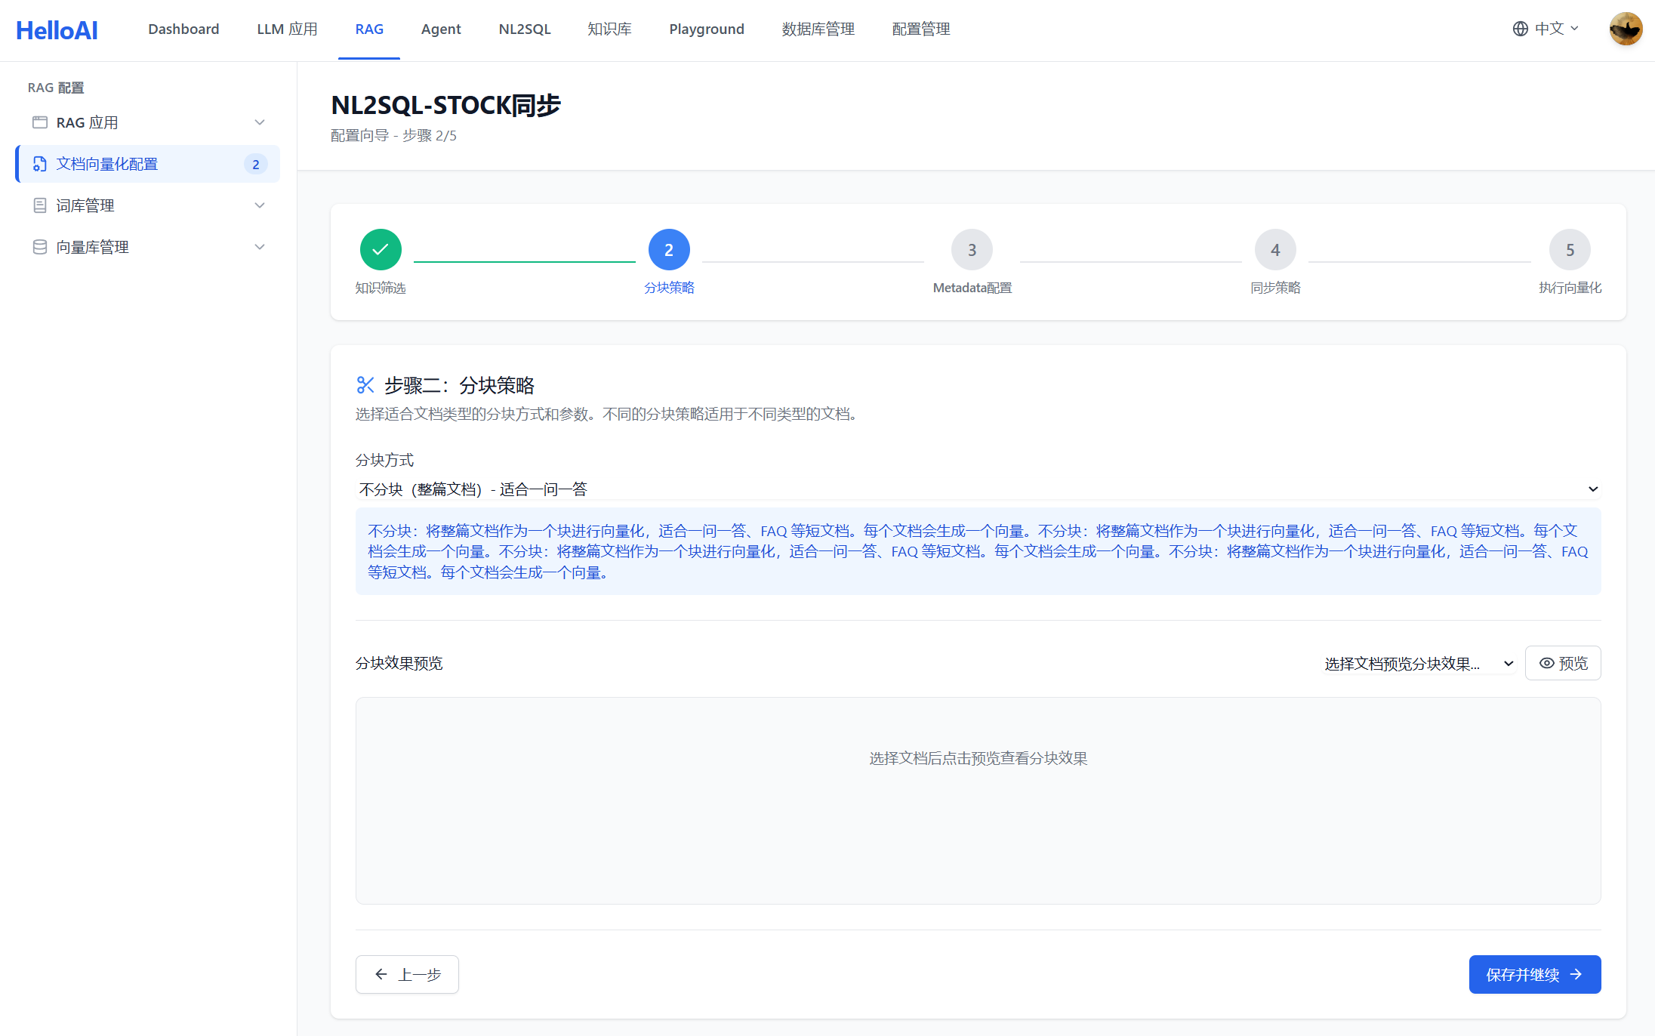This screenshot has width=1655, height=1036.
Task: Open the 分块方式 dropdown
Action: [x=978, y=489]
